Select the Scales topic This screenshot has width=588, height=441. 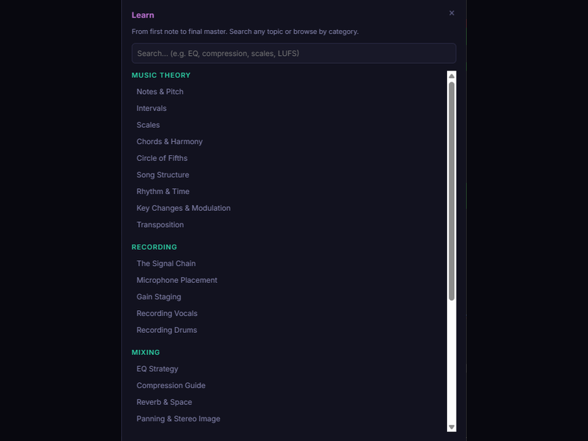(x=148, y=125)
